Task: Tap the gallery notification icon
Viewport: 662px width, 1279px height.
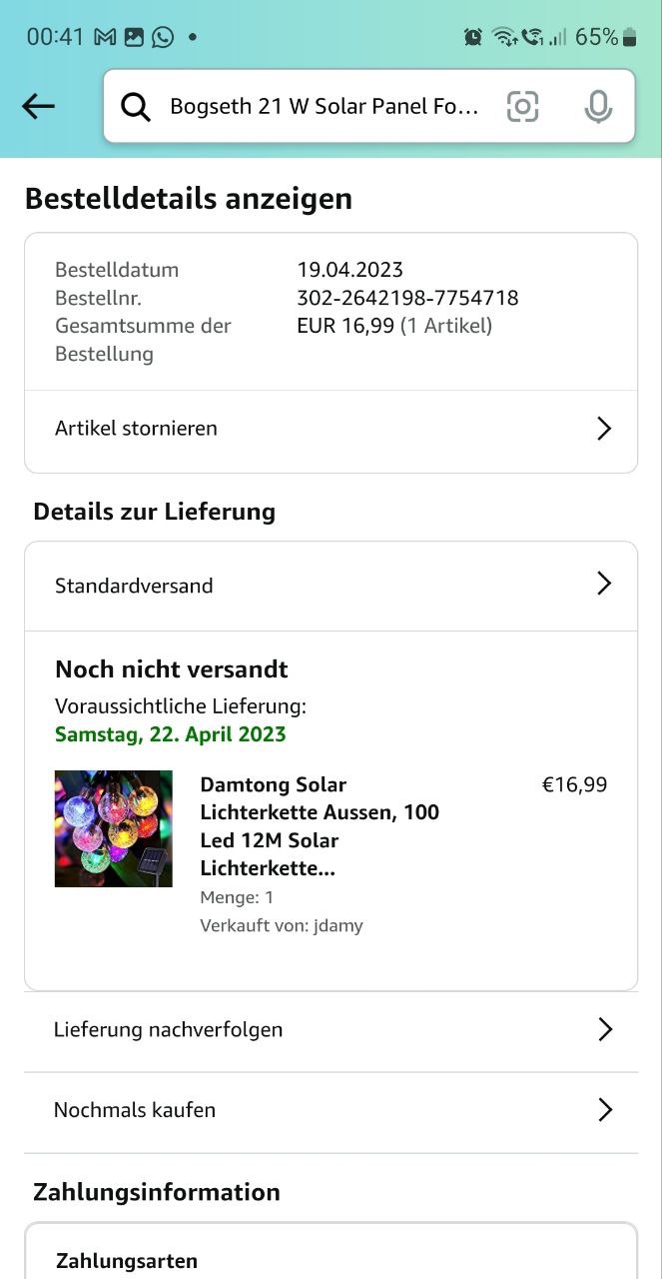Action: click(134, 37)
